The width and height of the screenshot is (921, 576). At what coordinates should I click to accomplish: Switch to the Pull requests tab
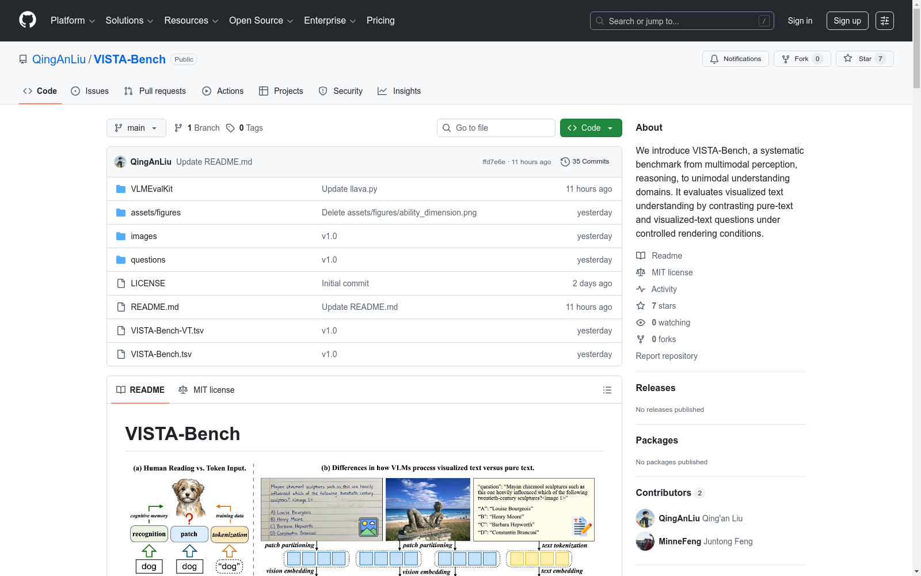[x=155, y=91]
